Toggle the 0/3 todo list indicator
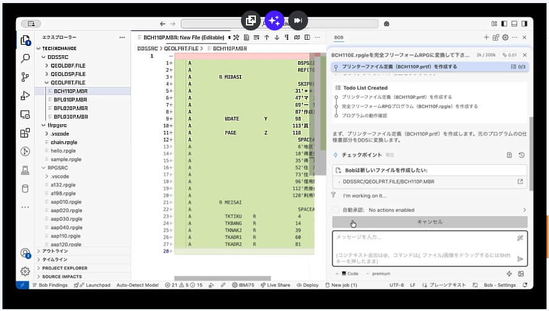Screen dimensions: 549x311 coord(518,66)
